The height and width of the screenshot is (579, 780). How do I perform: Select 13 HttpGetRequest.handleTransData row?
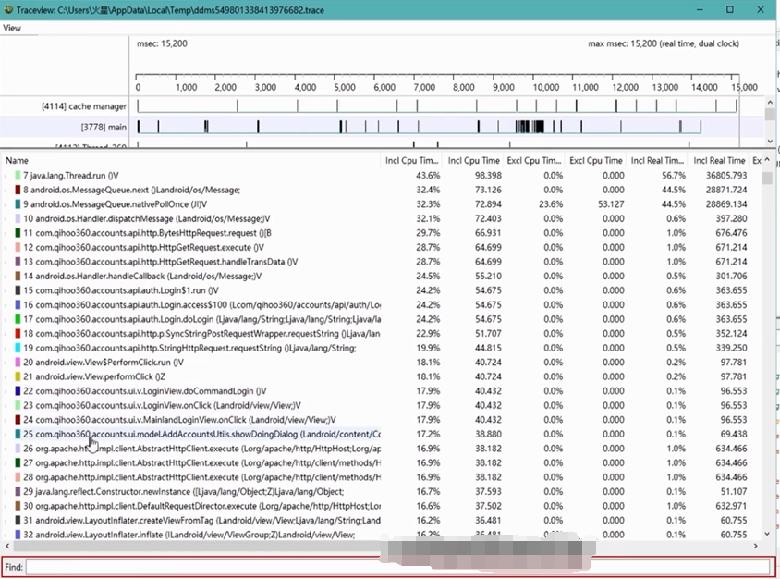click(381, 262)
